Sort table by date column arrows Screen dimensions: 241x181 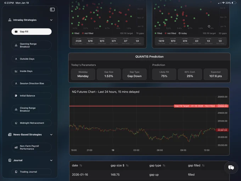81,165
